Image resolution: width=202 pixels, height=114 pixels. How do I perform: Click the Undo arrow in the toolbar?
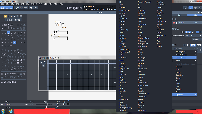31,8
